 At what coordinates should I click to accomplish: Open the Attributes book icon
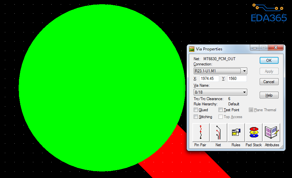[271, 133]
